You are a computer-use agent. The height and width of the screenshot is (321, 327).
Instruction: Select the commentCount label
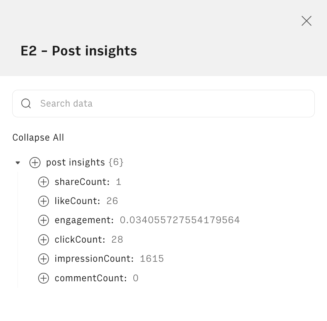[x=90, y=278]
